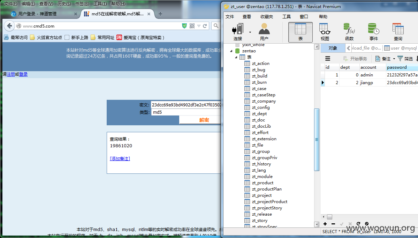Select the admin account cell

(373, 75)
